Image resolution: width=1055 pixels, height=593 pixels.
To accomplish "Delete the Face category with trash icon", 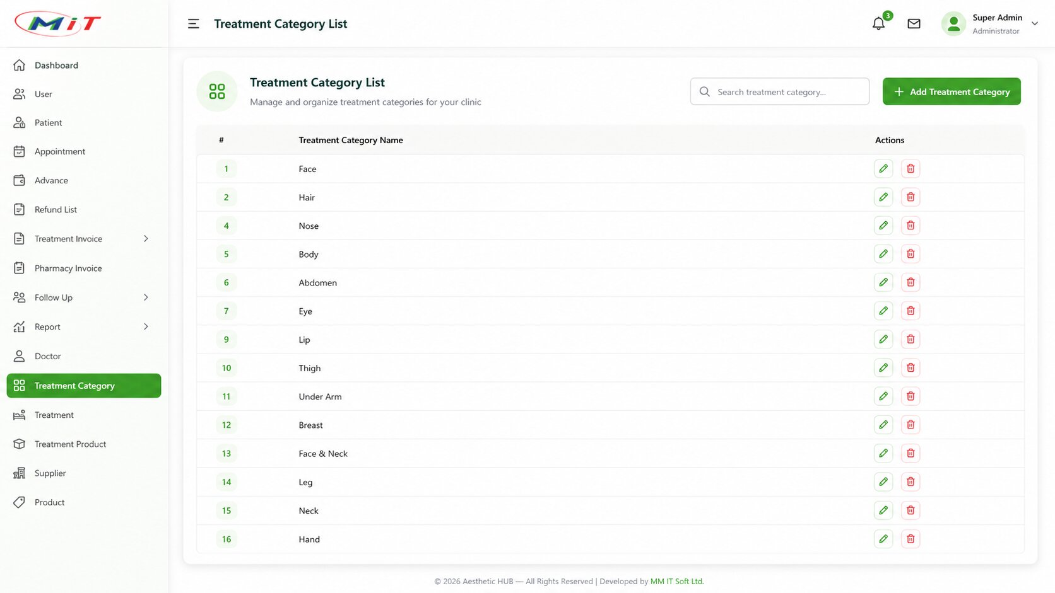I will pos(911,168).
